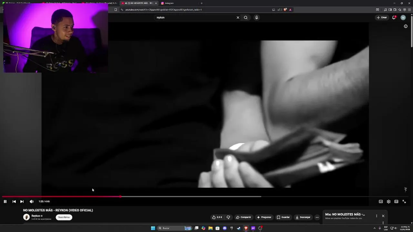Open the video player settings gear
This screenshot has width=413, height=232.
[x=388, y=201]
